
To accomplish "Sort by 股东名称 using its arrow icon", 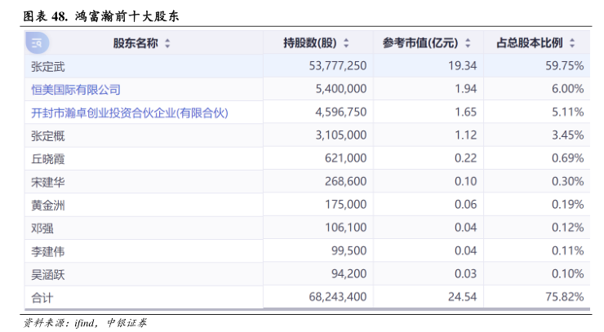I will pyautogui.click(x=167, y=43).
